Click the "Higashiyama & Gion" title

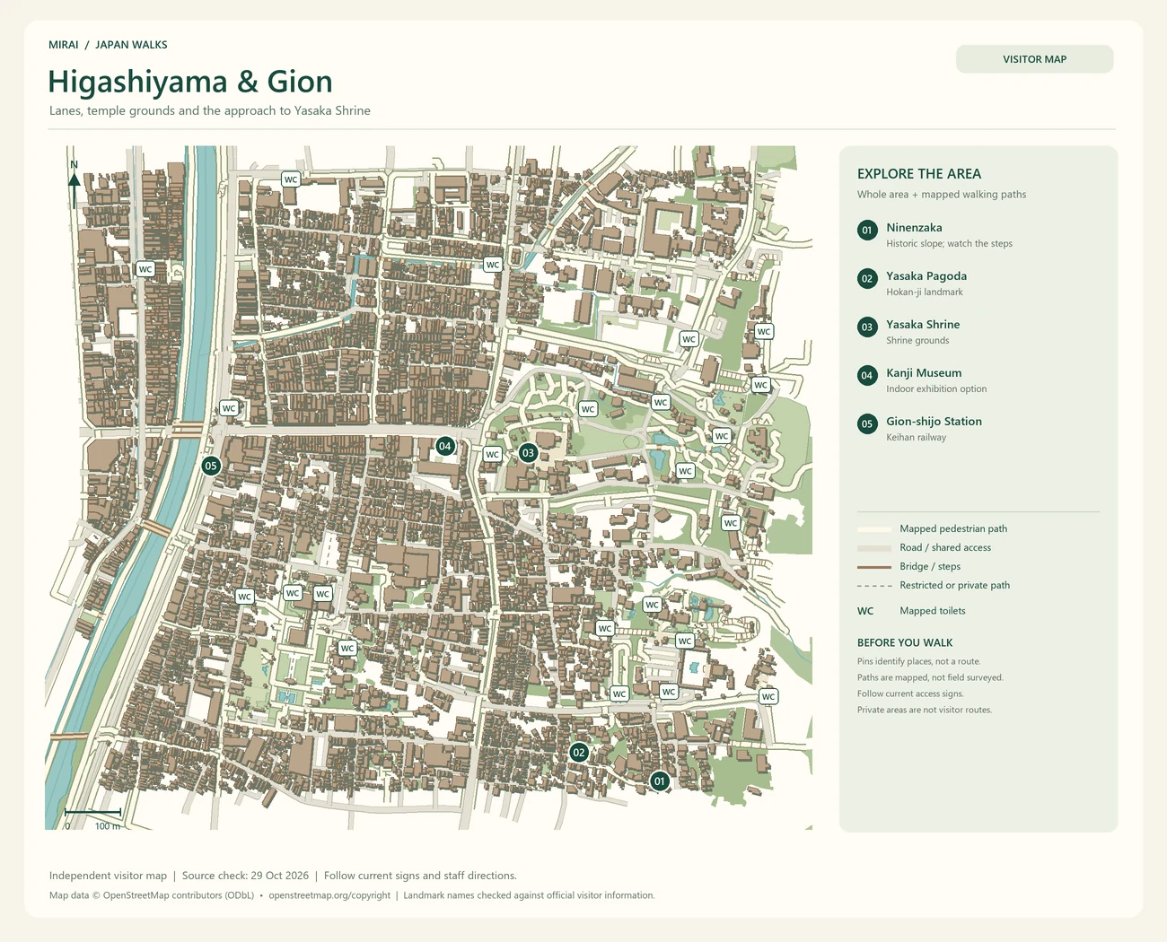tap(190, 82)
